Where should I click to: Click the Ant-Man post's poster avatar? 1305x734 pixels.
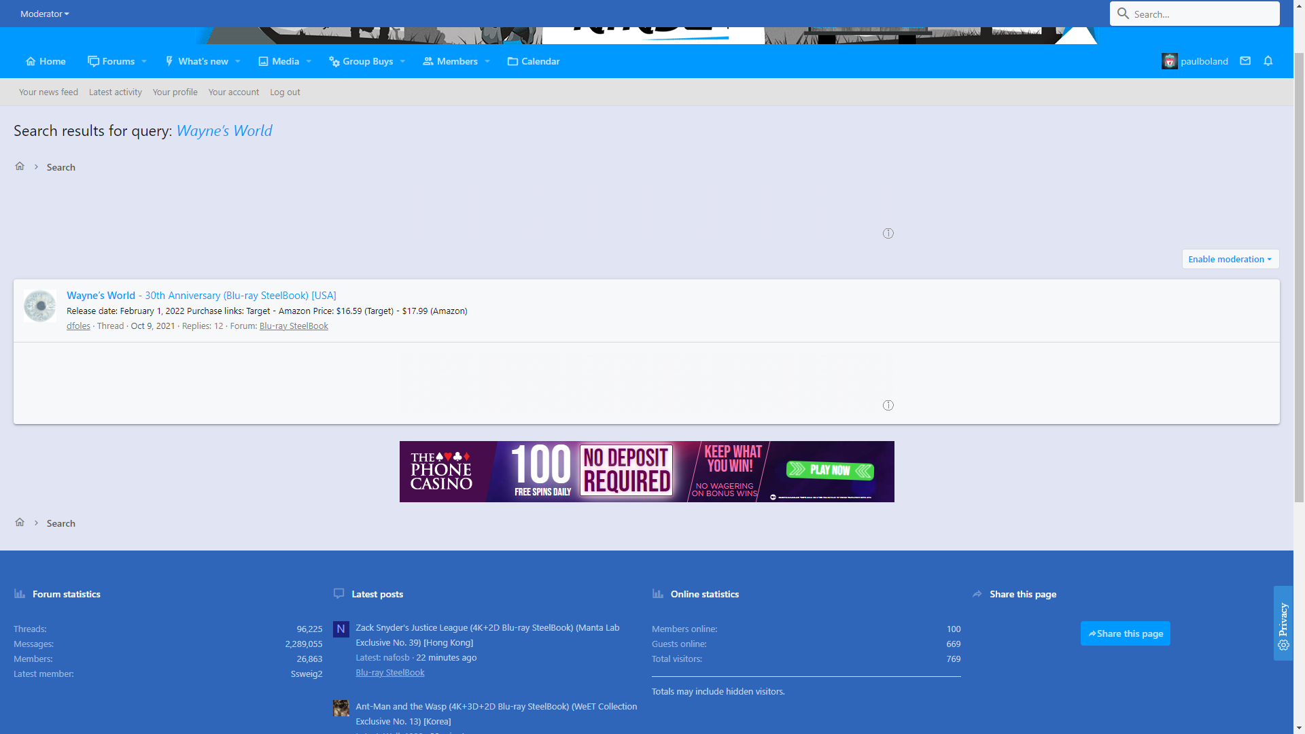coord(341,708)
